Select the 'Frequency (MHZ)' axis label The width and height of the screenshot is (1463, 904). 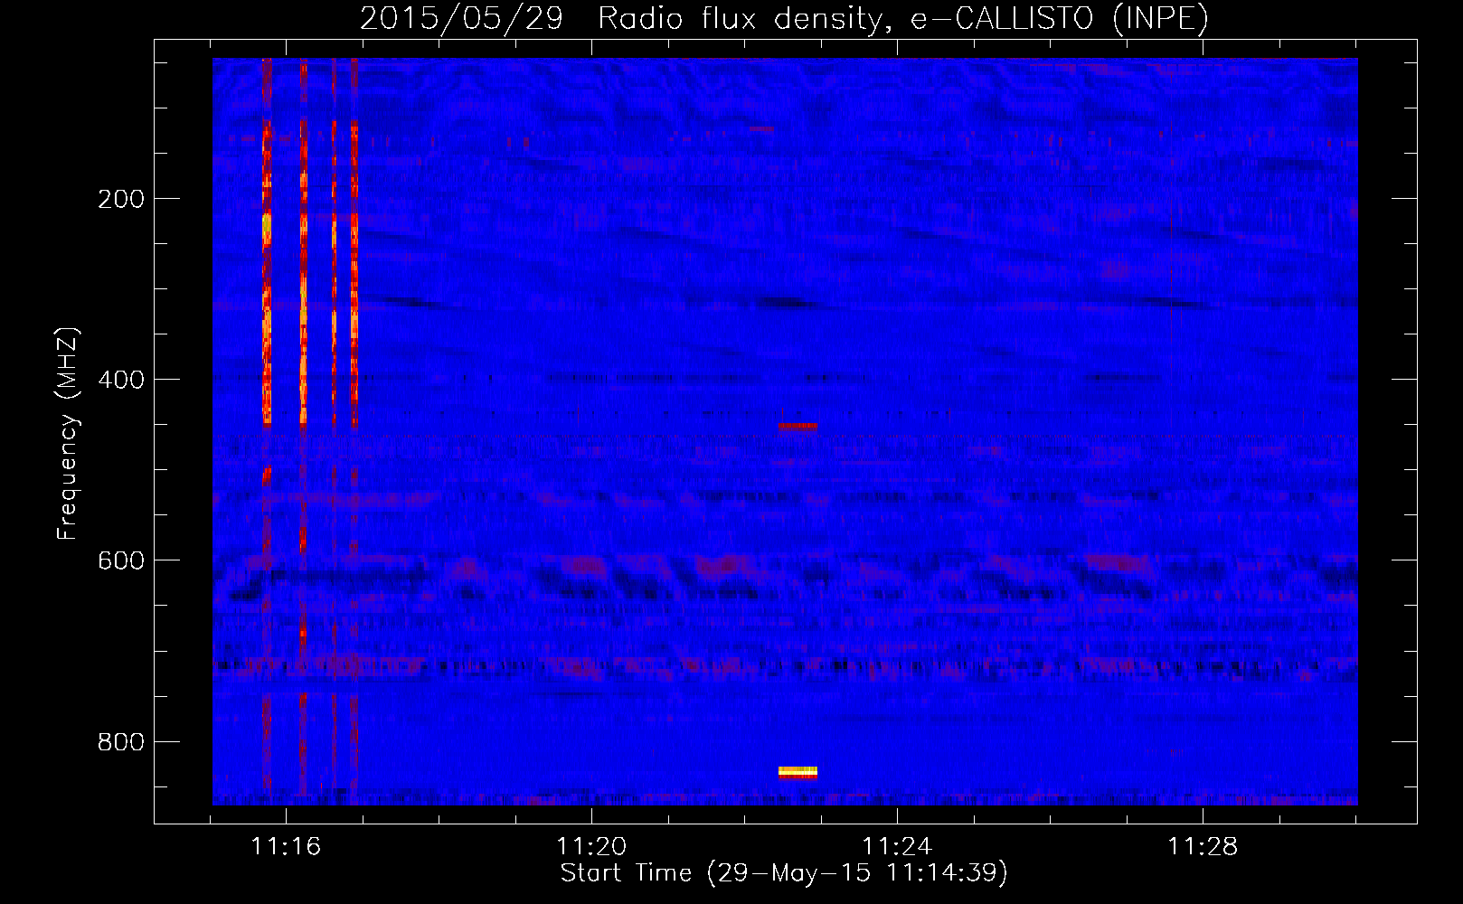coord(68,434)
